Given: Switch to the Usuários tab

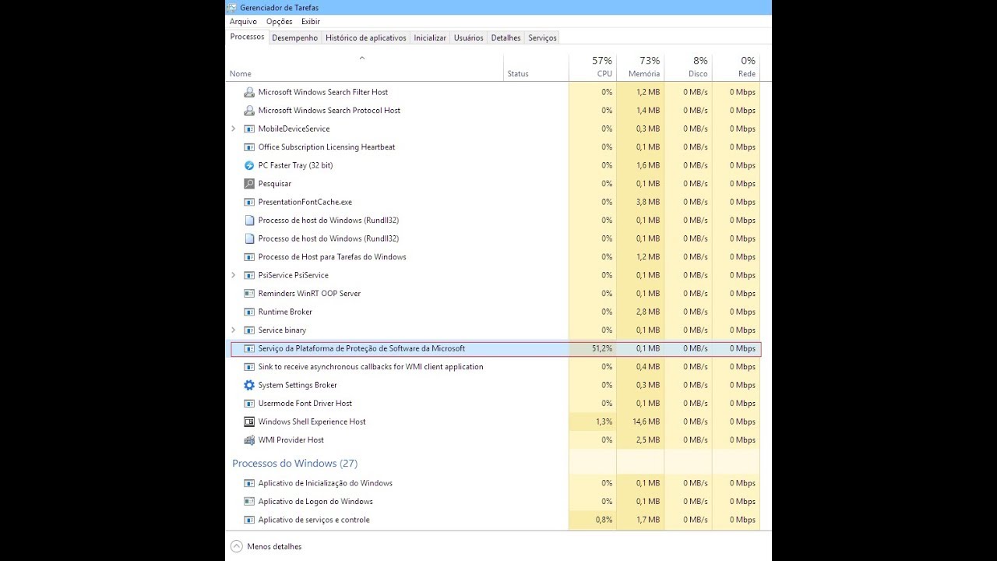Looking at the screenshot, I should (x=469, y=37).
